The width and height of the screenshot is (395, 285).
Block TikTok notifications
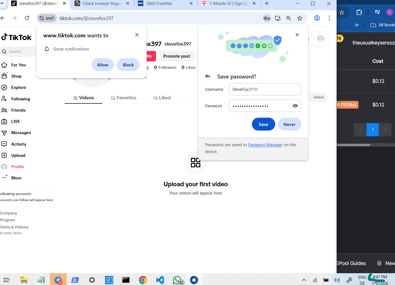click(x=128, y=65)
